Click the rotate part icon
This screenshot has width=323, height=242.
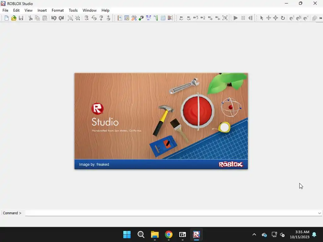coord(86,18)
